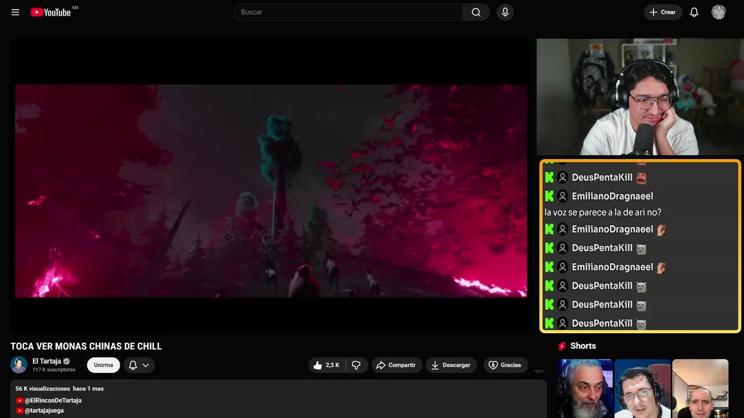Click the Shorts section icon
Screen dimensions: 744x418
pos(562,346)
